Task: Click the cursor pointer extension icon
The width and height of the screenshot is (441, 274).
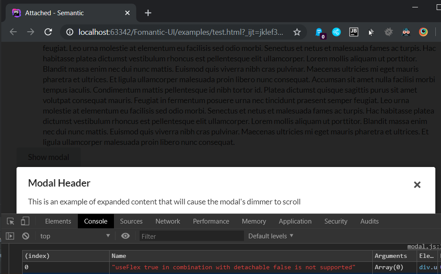Action: [x=371, y=32]
